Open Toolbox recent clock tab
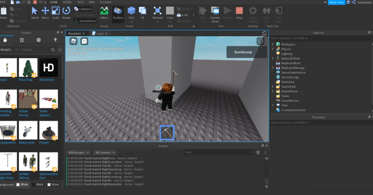Screen dimensions: 373x195 tap(39, 40)
